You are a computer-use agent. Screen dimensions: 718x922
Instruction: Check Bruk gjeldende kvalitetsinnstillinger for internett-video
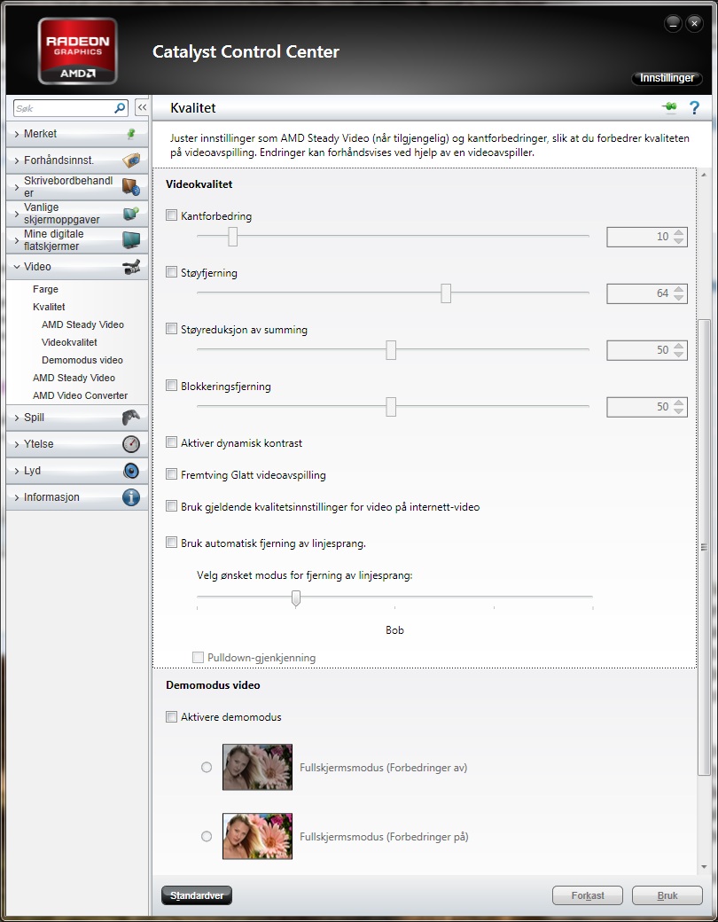pos(171,505)
